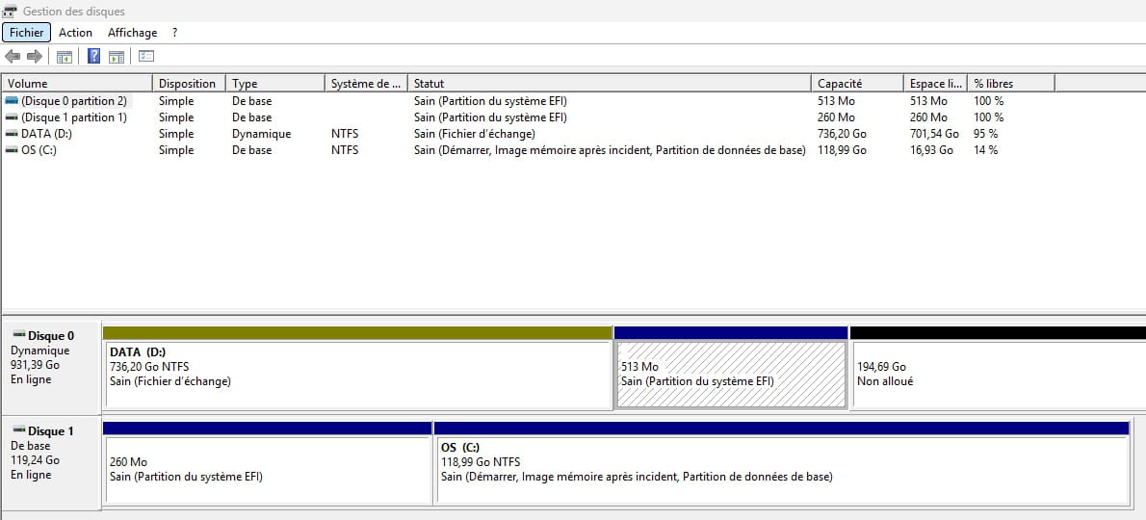Click the OS (C:) status text in the list
Viewport: 1146px width, 520px height.
click(x=610, y=149)
